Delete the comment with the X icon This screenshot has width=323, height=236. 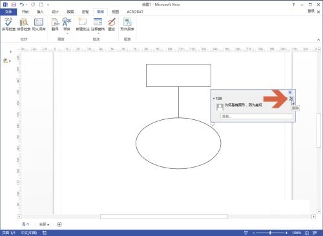pos(291,99)
